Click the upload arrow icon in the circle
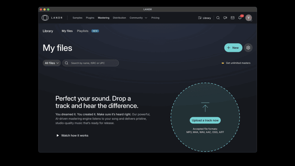This screenshot has width=295, height=166. (x=205, y=107)
